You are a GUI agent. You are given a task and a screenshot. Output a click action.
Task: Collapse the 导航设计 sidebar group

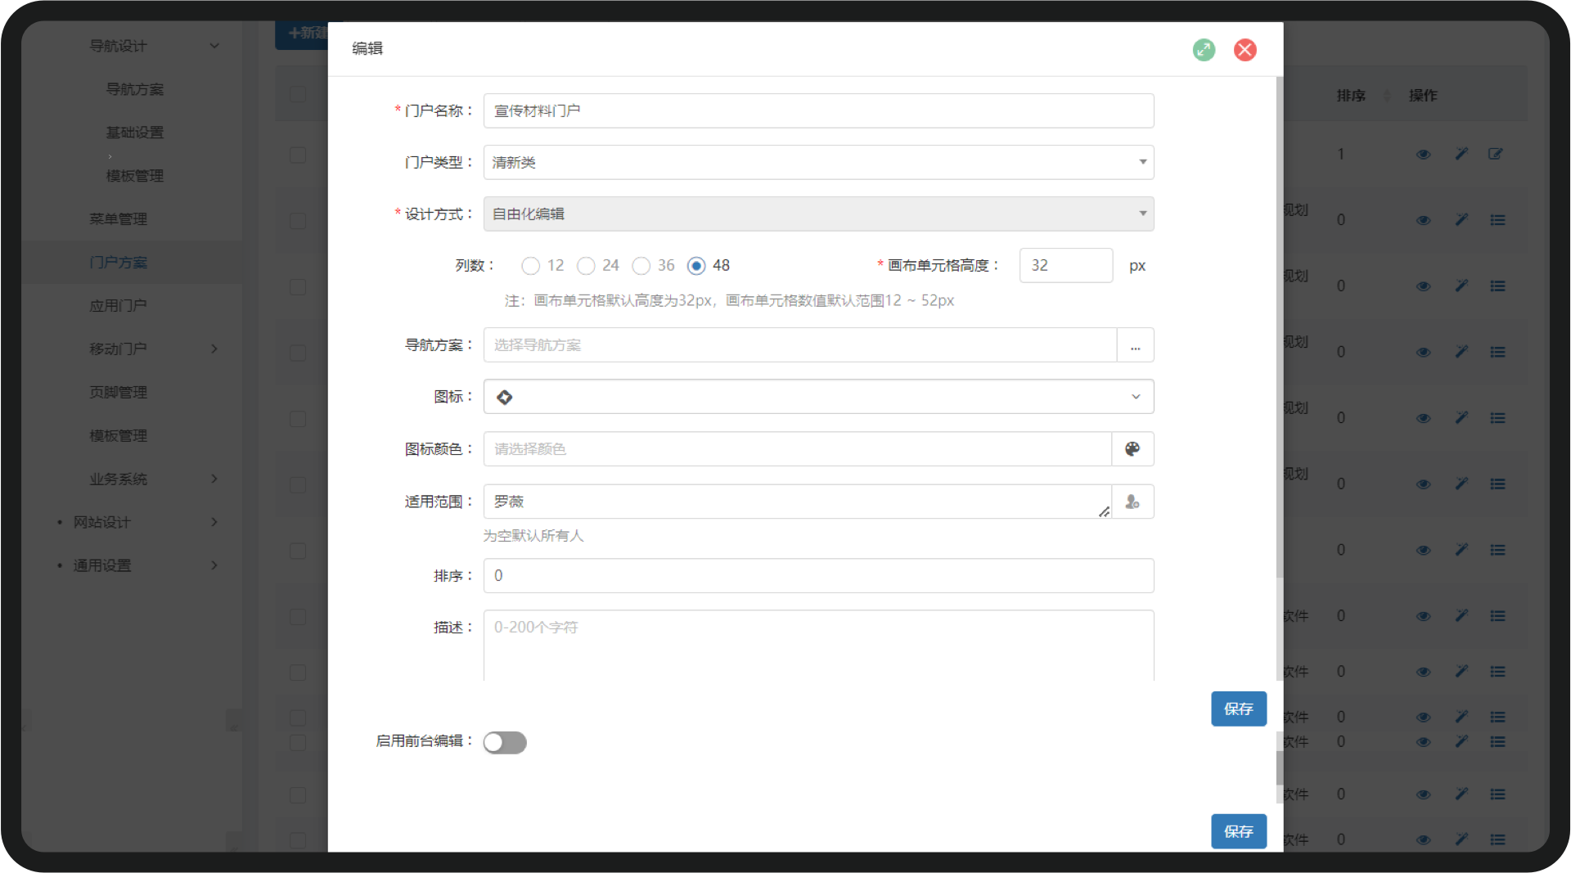point(214,46)
